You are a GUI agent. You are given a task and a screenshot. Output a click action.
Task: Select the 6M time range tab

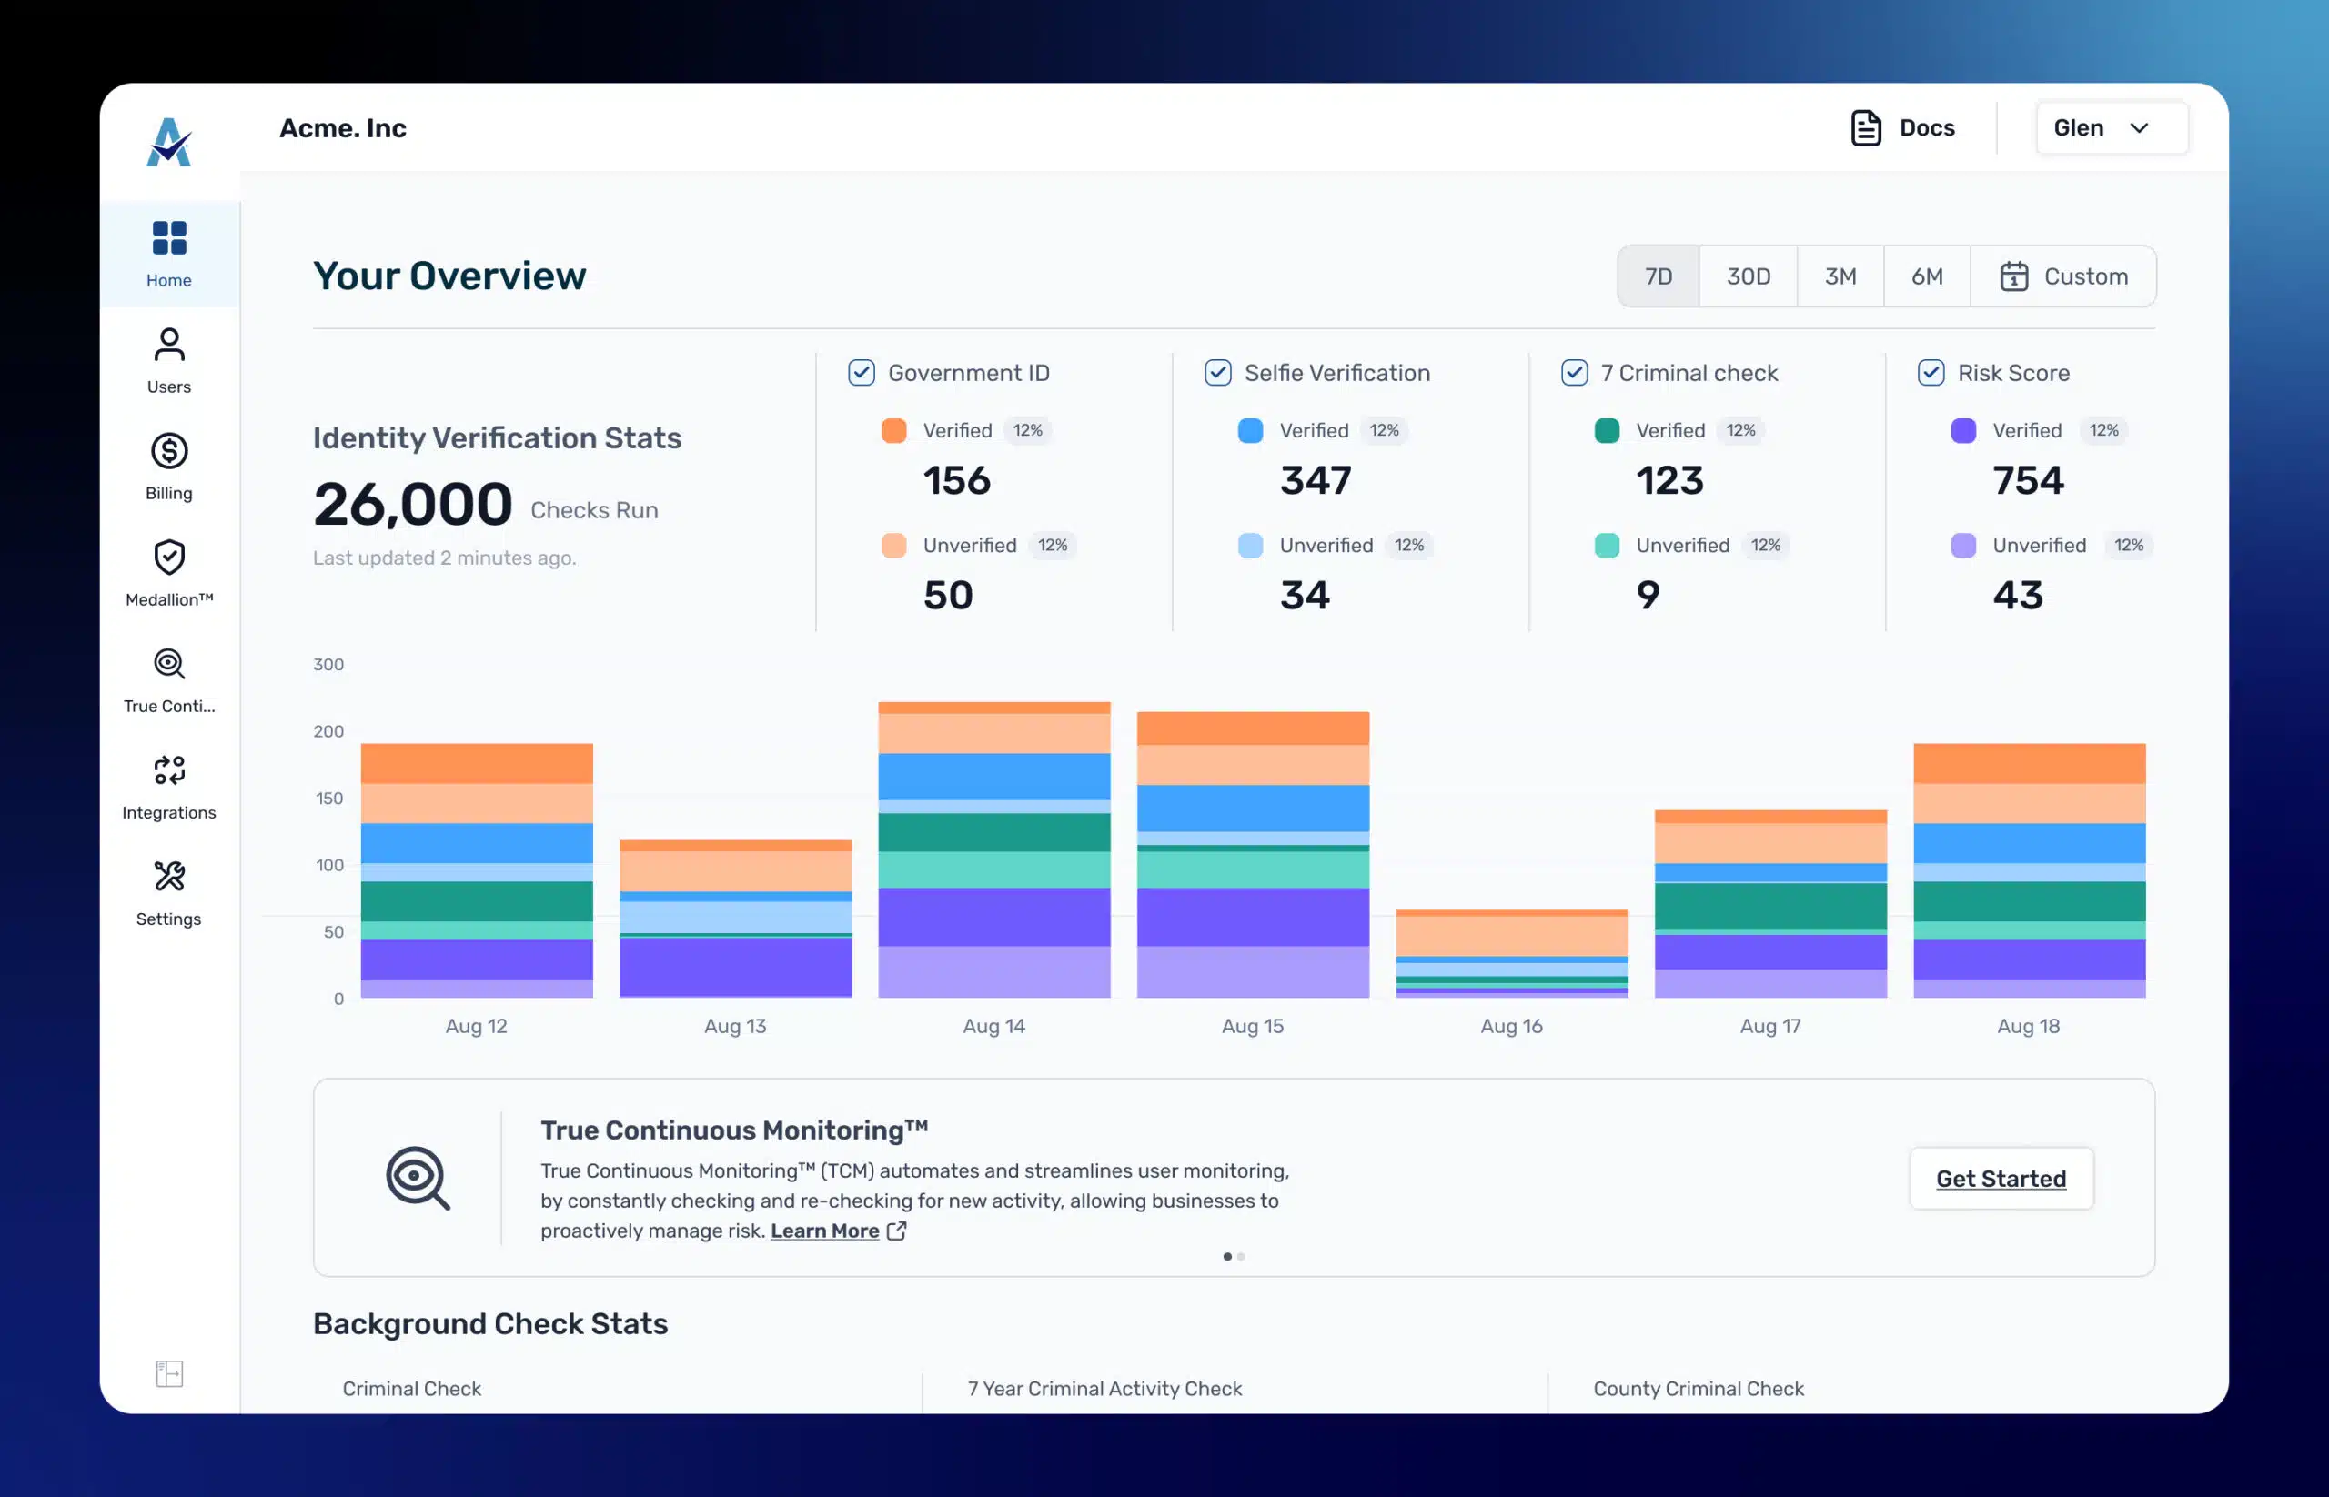(1926, 276)
